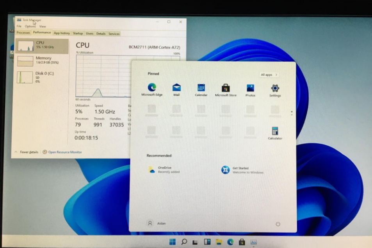Image resolution: width=372 pixels, height=248 pixels.
Task: Select the Performance tab
Action: [42, 32]
